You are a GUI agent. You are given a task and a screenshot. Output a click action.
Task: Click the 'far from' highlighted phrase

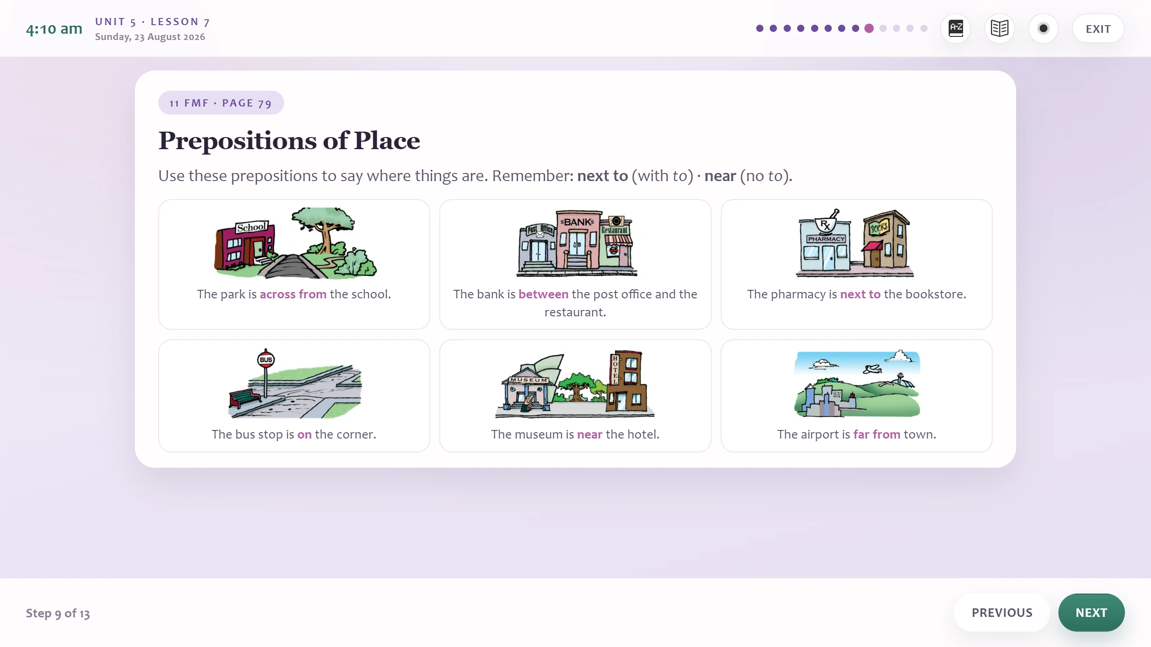point(877,434)
